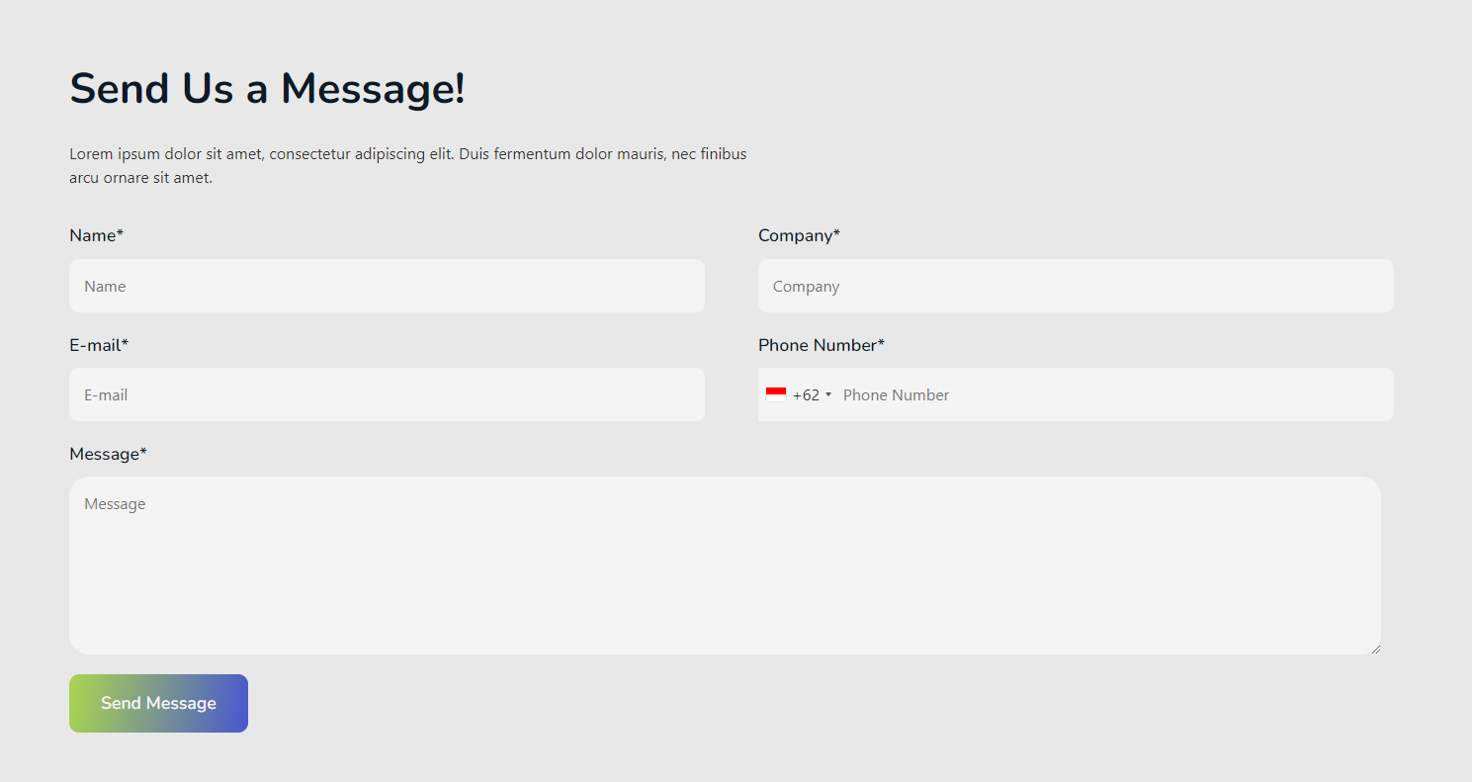Focus the Company text field
This screenshot has width=1472, height=782.
pos(1076,286)
